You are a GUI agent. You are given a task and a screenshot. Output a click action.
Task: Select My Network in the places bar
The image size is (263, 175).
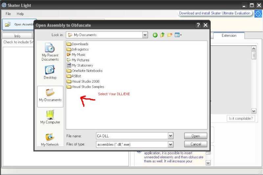tap(50, 140)
